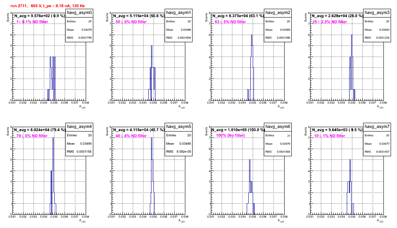Click Mean value 0.03489 in havg_asym2 box
397x228 pixels.
[285, 29]
